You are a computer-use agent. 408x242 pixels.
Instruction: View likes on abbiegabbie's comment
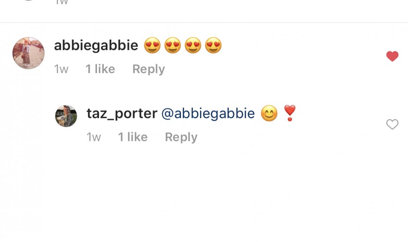[100, 69]
